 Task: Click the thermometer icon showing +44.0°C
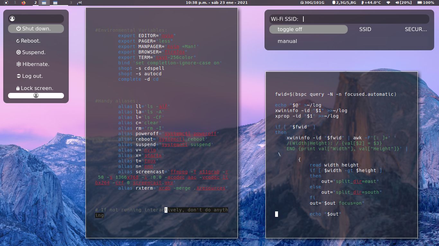pos(362,3)
